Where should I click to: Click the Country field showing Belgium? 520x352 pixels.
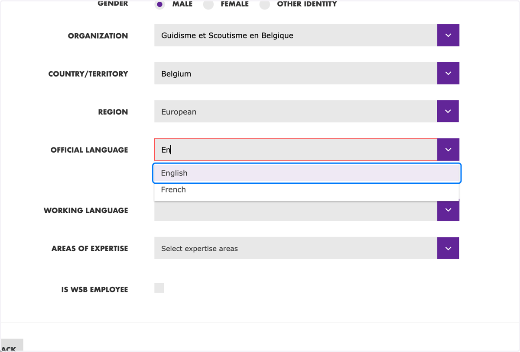click(x=296, y=74)
